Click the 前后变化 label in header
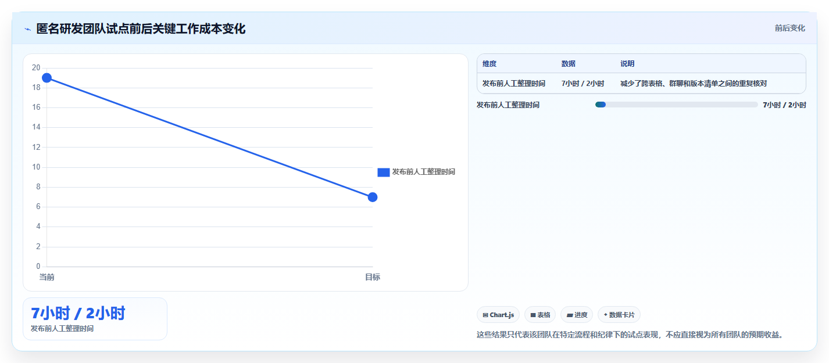 (x=789, y=28)
